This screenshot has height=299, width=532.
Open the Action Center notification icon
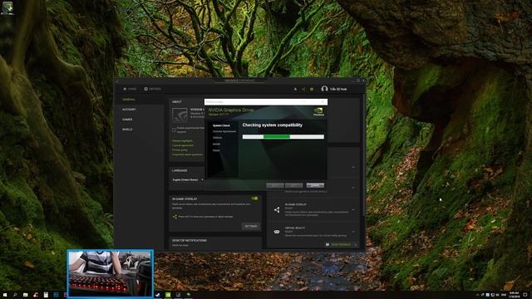tap(525, 295)
